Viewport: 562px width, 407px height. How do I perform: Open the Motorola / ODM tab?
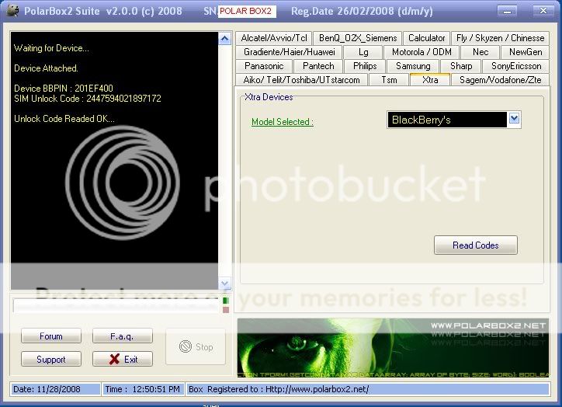[x=421, y=52]
